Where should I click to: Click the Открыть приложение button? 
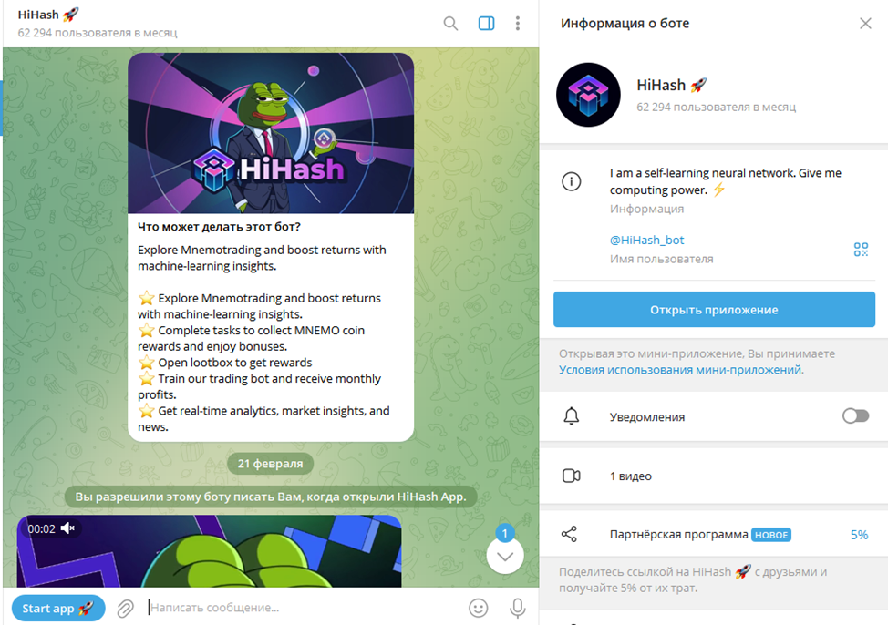[x=714, y=310]
